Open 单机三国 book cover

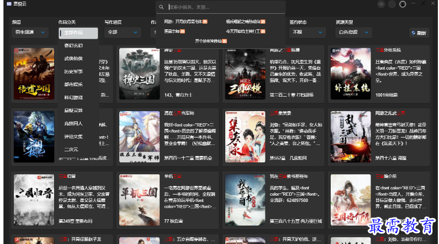click(139, 200)
